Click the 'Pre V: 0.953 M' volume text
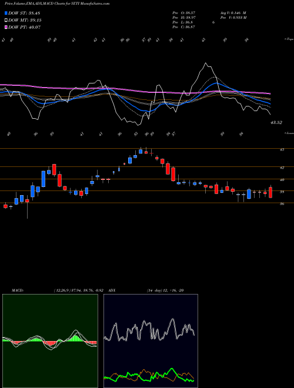The width and height of the screenshot is (294, 388). click(x=233, y=18)
